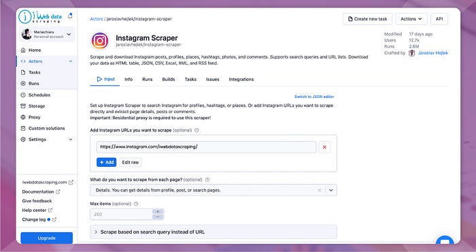Click the Tasks document icon
Screen dimensions: 476x252
click(23, 72)
